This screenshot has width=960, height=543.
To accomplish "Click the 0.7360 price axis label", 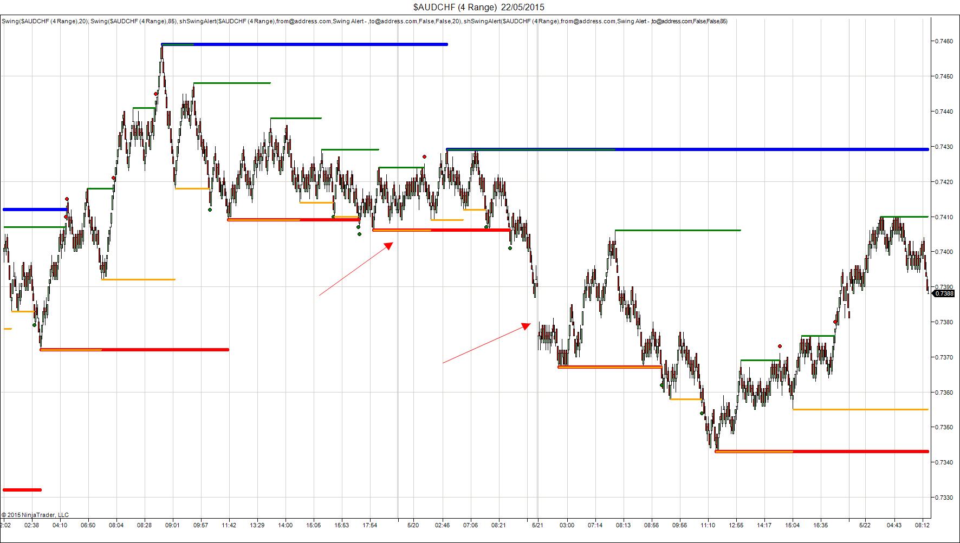I will pos(943,392).
